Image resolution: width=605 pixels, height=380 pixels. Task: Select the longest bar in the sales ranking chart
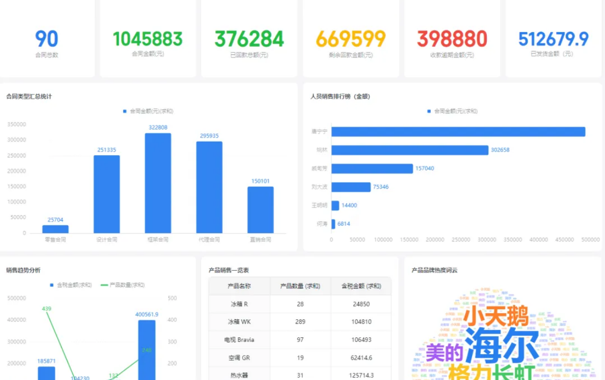click(458, 132)
